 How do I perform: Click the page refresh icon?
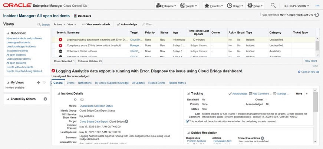317,15
